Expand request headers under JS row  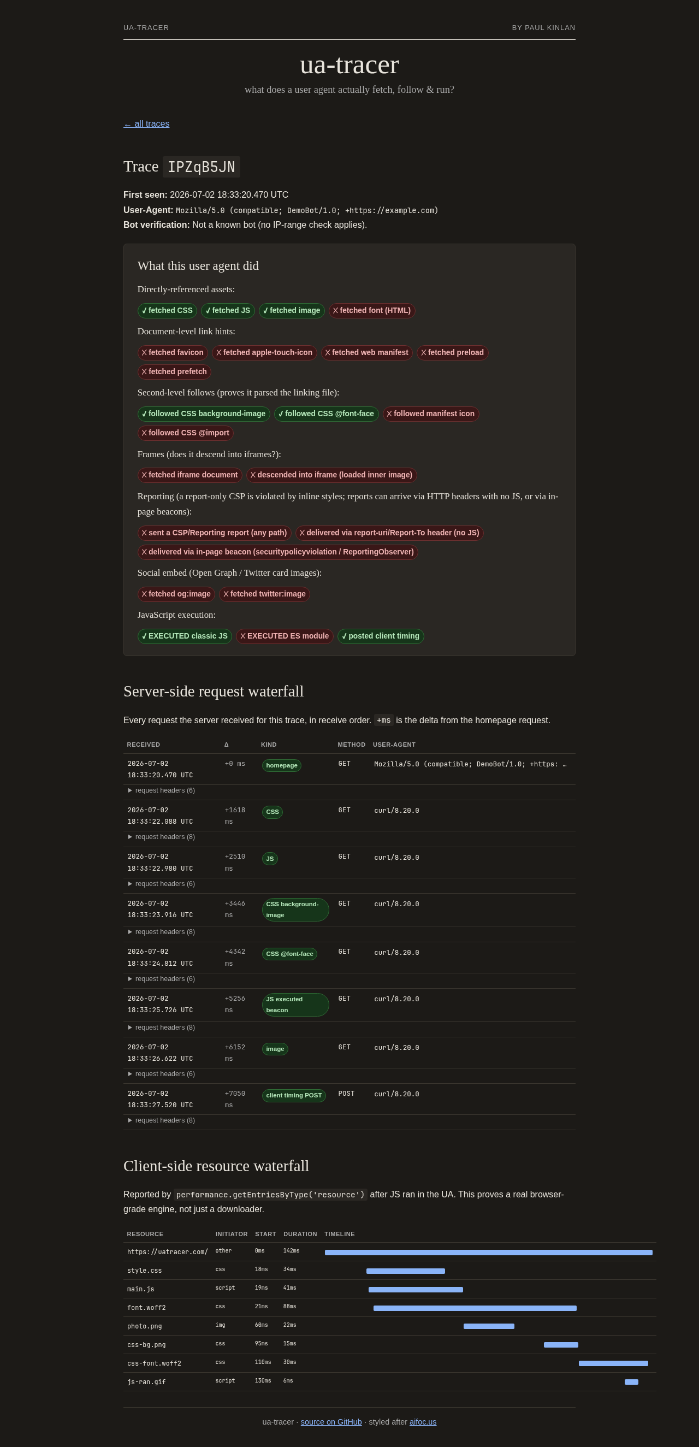[161, 884]
